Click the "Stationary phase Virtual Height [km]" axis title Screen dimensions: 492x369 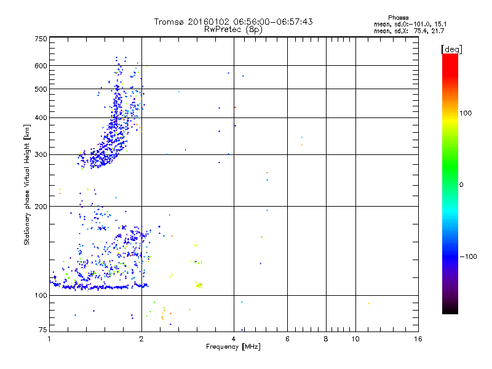(27, 185)
